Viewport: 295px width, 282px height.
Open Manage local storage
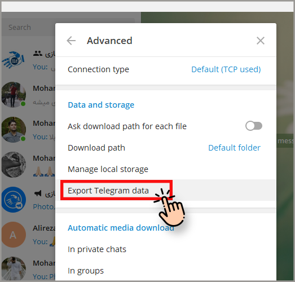click(166, 169)
